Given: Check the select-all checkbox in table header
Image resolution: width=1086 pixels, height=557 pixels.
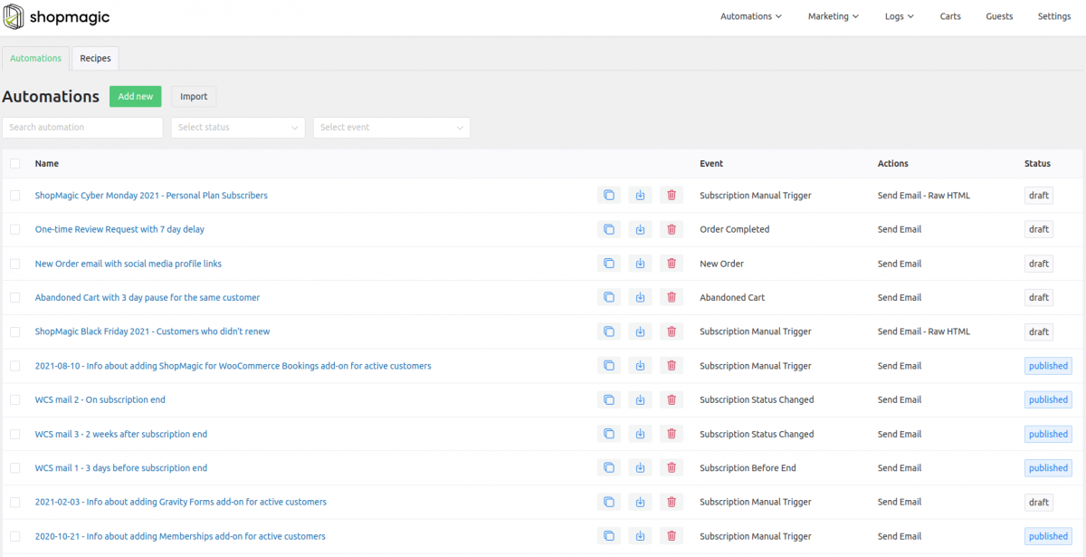Looking at the screenshot, I should 14,164.
